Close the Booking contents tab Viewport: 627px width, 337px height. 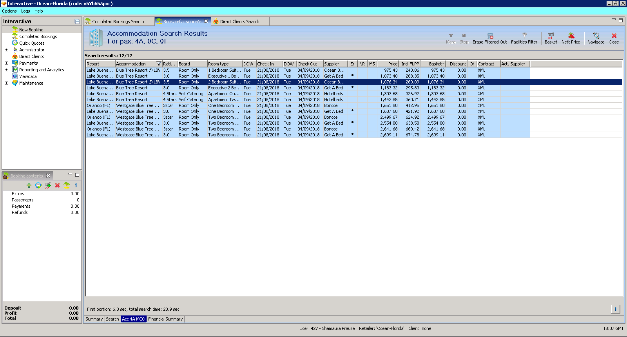point(48,176)
